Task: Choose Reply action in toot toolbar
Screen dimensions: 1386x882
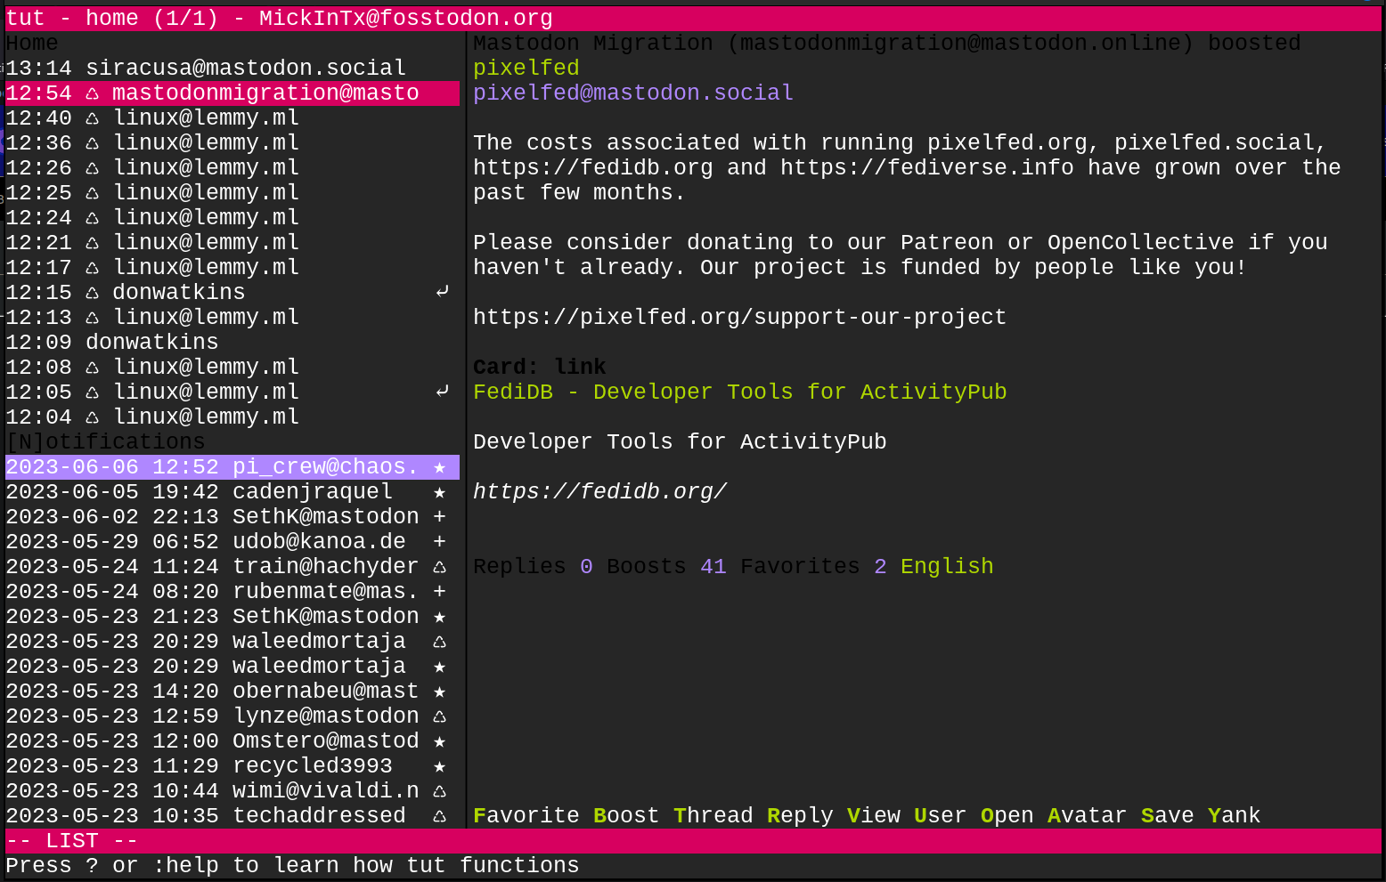Action: click(x=800, y=816)
